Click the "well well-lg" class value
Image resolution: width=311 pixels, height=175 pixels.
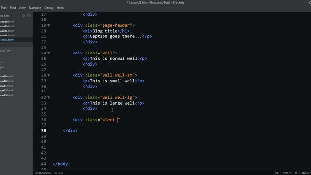tap(117, 98)
